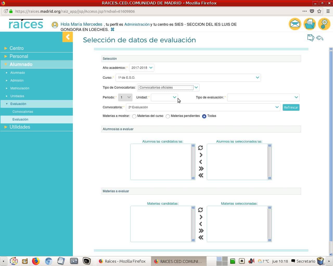Click the page vertical scrollbar
The image size is (333, 266).
pyautogui.click(x=331, y=151)
